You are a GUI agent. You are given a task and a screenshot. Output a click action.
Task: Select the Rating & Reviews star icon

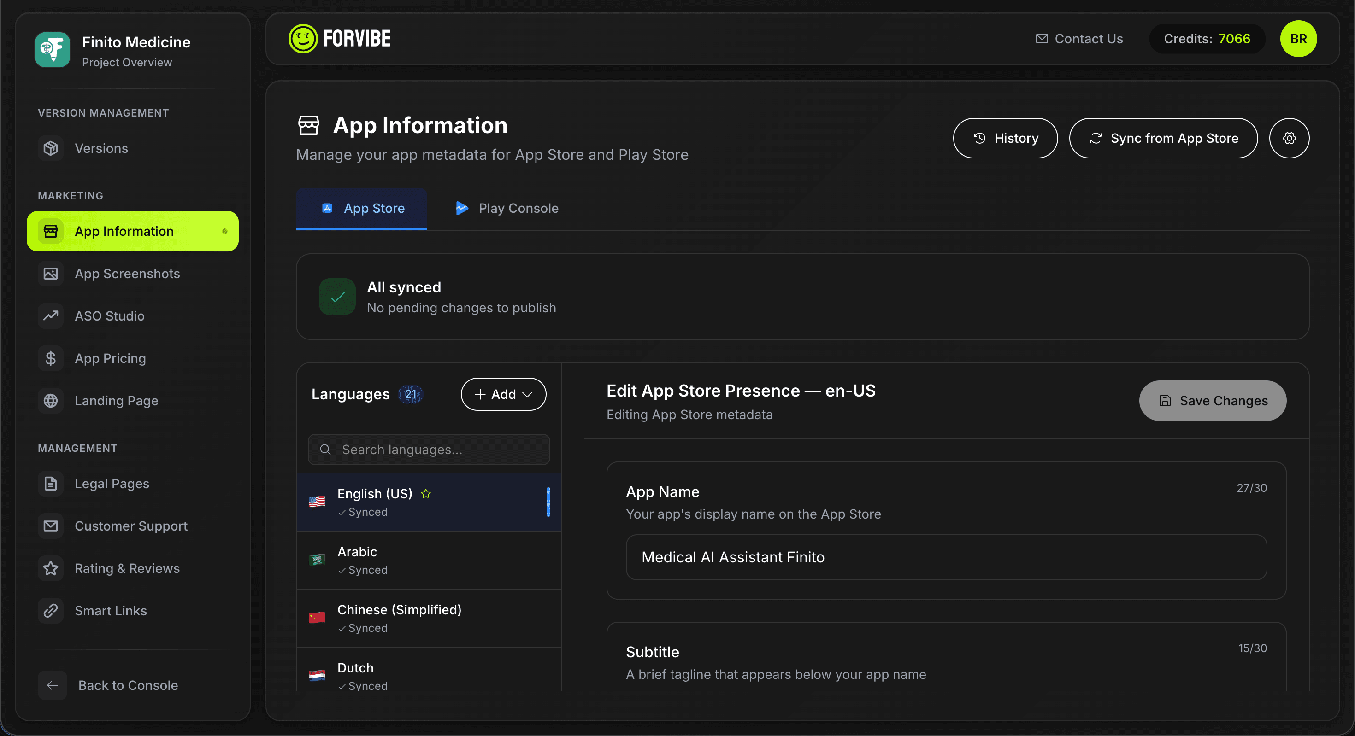click(51, 568)
